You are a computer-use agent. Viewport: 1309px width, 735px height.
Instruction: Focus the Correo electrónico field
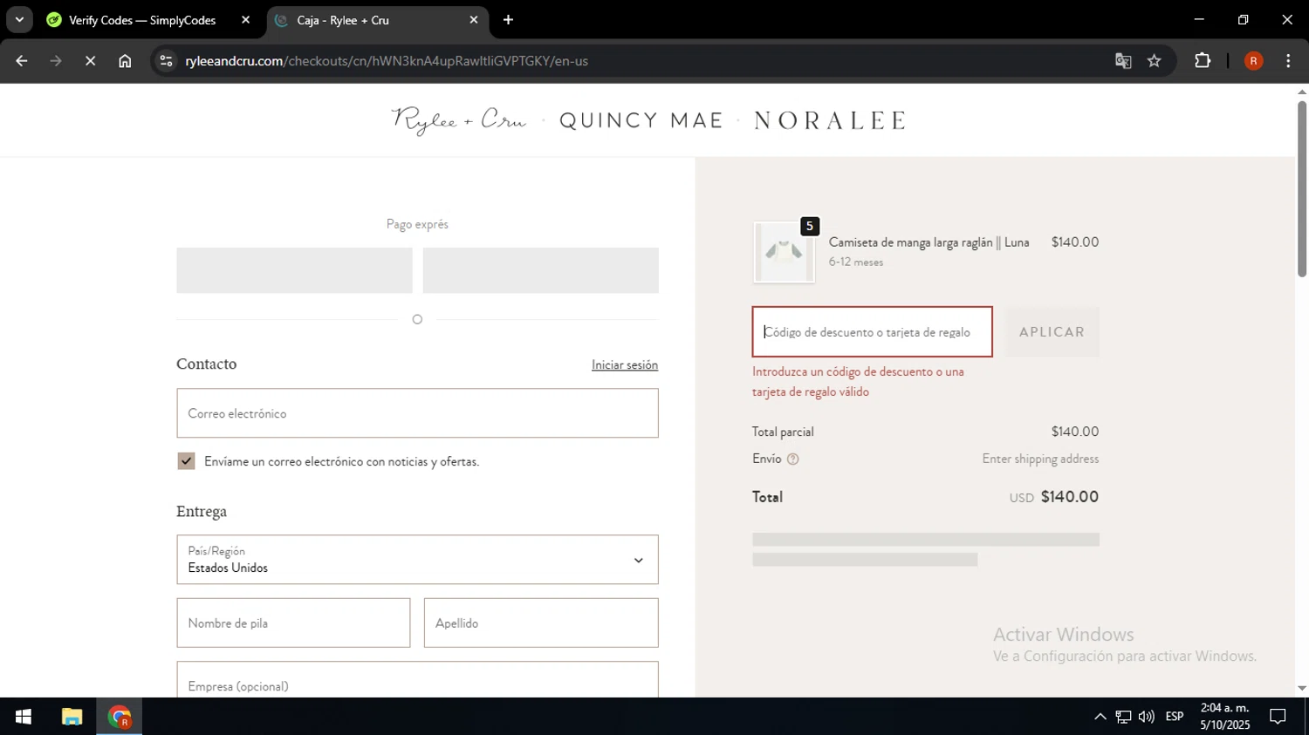417,413
